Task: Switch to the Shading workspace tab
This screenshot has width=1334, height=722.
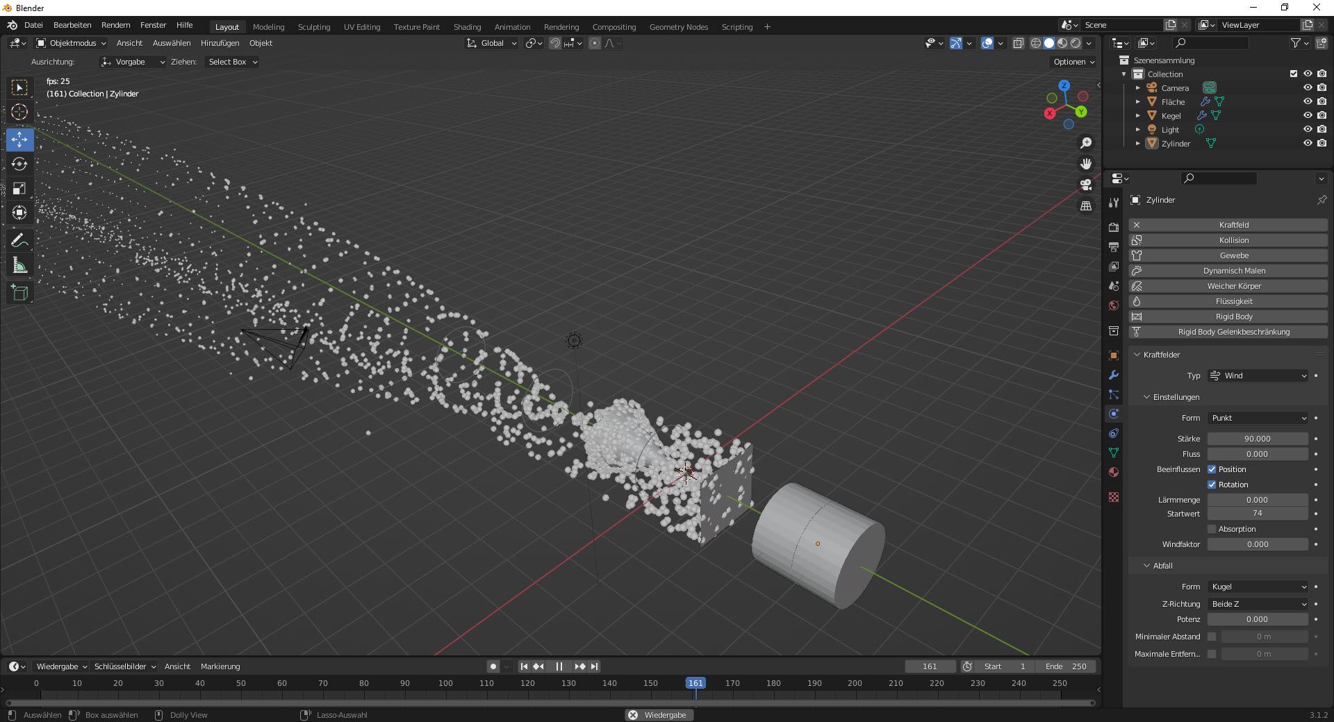Action: [x=467, y=27]
